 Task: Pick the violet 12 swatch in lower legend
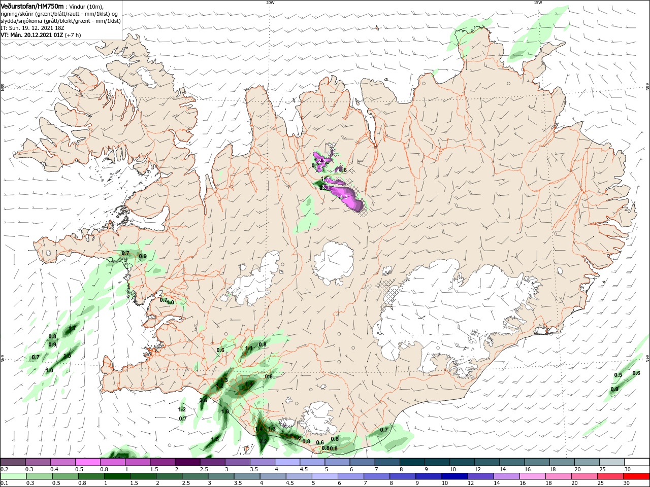pos(480,476)
